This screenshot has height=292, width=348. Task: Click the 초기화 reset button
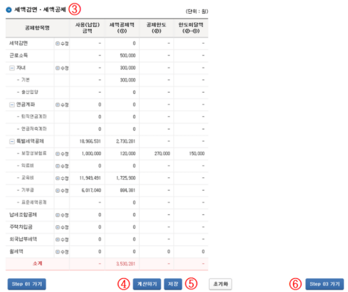point(220,284)
